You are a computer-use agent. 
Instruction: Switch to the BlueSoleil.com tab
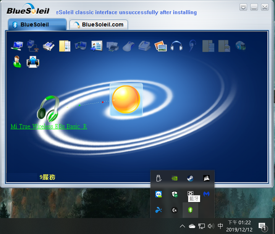pos(99,24)
